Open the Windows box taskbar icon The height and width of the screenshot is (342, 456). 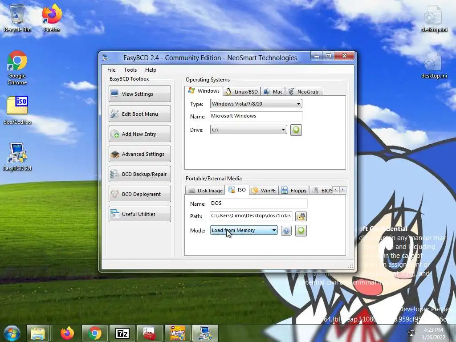(x=177, y=333)
